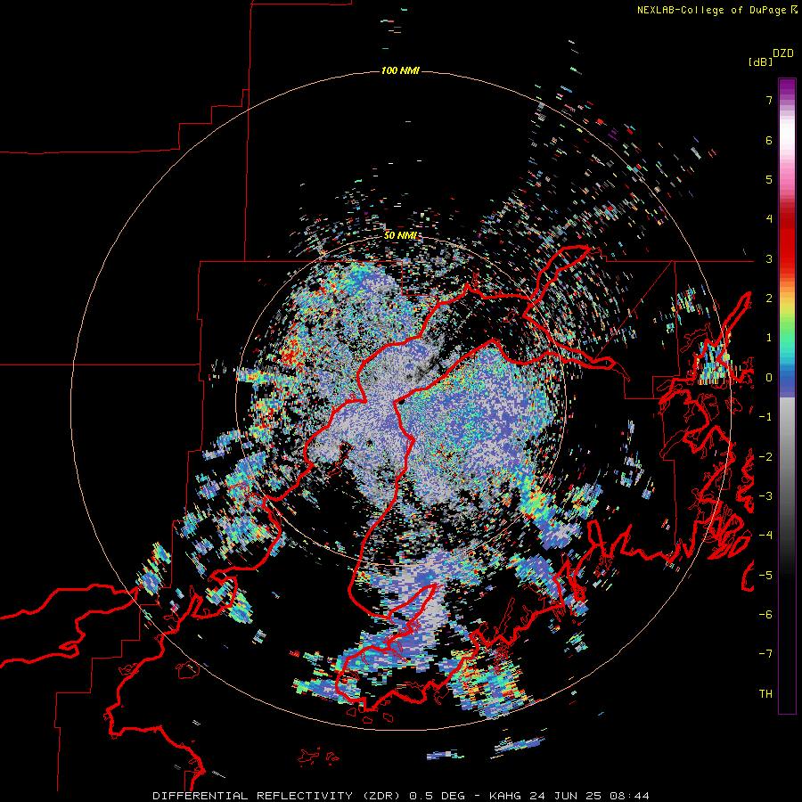Viewport: 802px width, 802px height.
Task: Click the 4 value on color scale
Action: (769, 219)
